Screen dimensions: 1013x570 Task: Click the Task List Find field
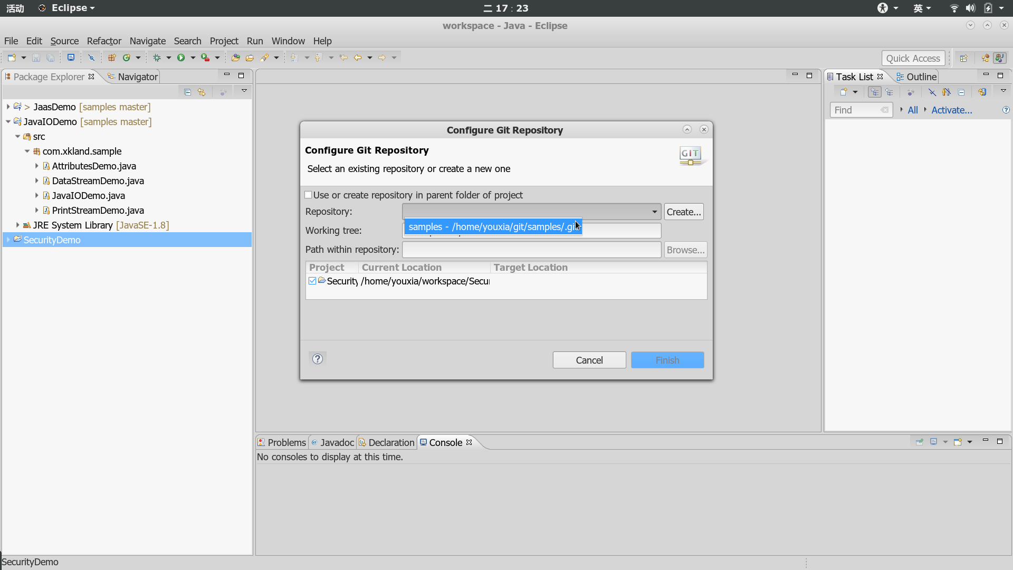point(861,110)
